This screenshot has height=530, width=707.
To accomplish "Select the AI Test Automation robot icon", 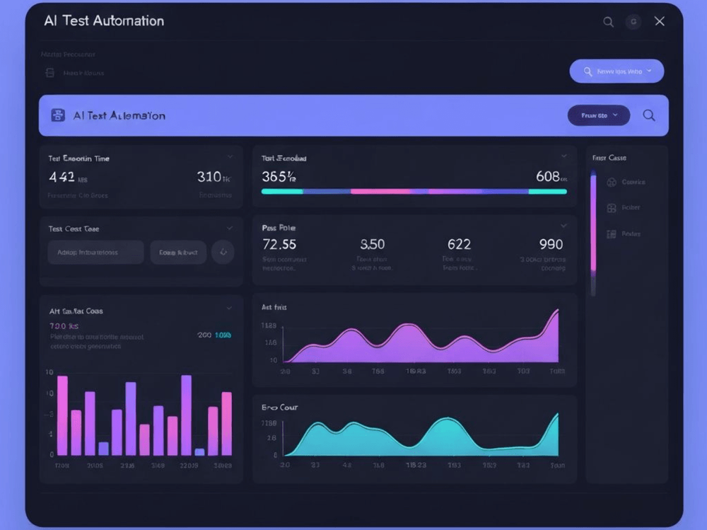I will 59,115.
